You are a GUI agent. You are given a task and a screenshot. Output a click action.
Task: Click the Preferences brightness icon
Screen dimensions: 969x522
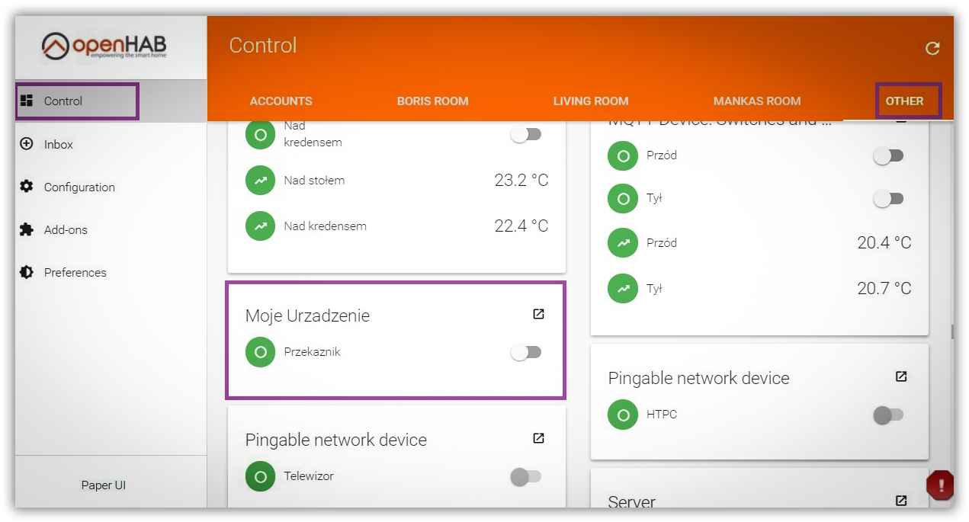point(27,272)
